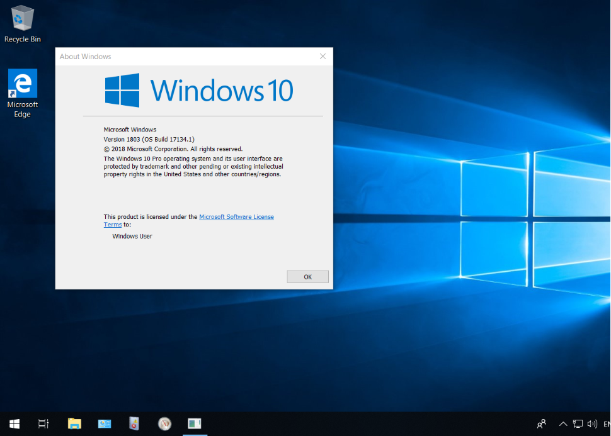Click the OK button in About Windows
The image size is (611, 436).
[x=307, y=277]
